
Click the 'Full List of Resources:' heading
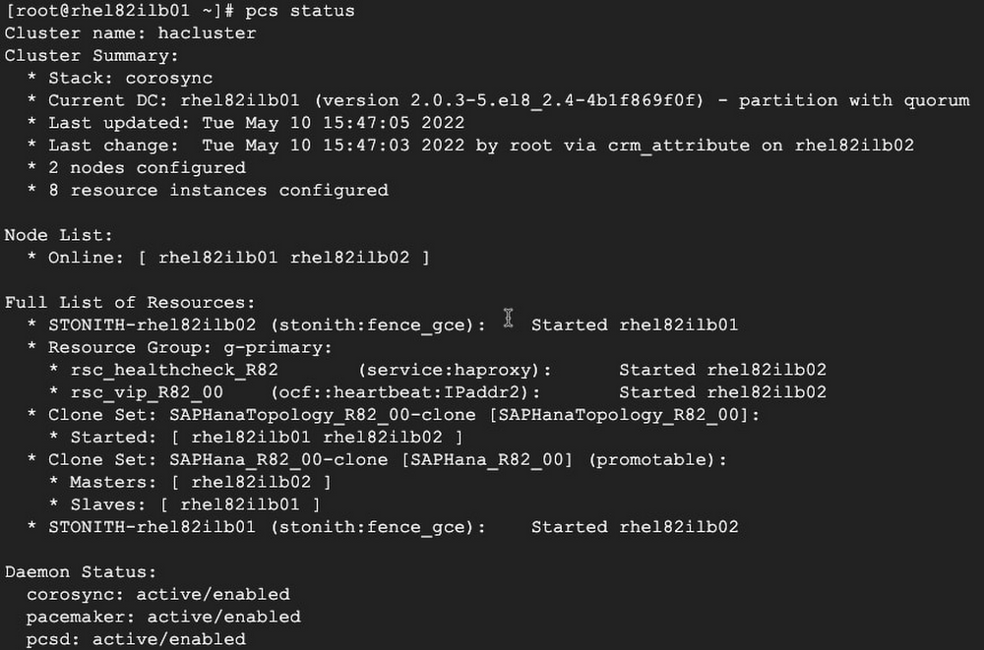(130, 302)
